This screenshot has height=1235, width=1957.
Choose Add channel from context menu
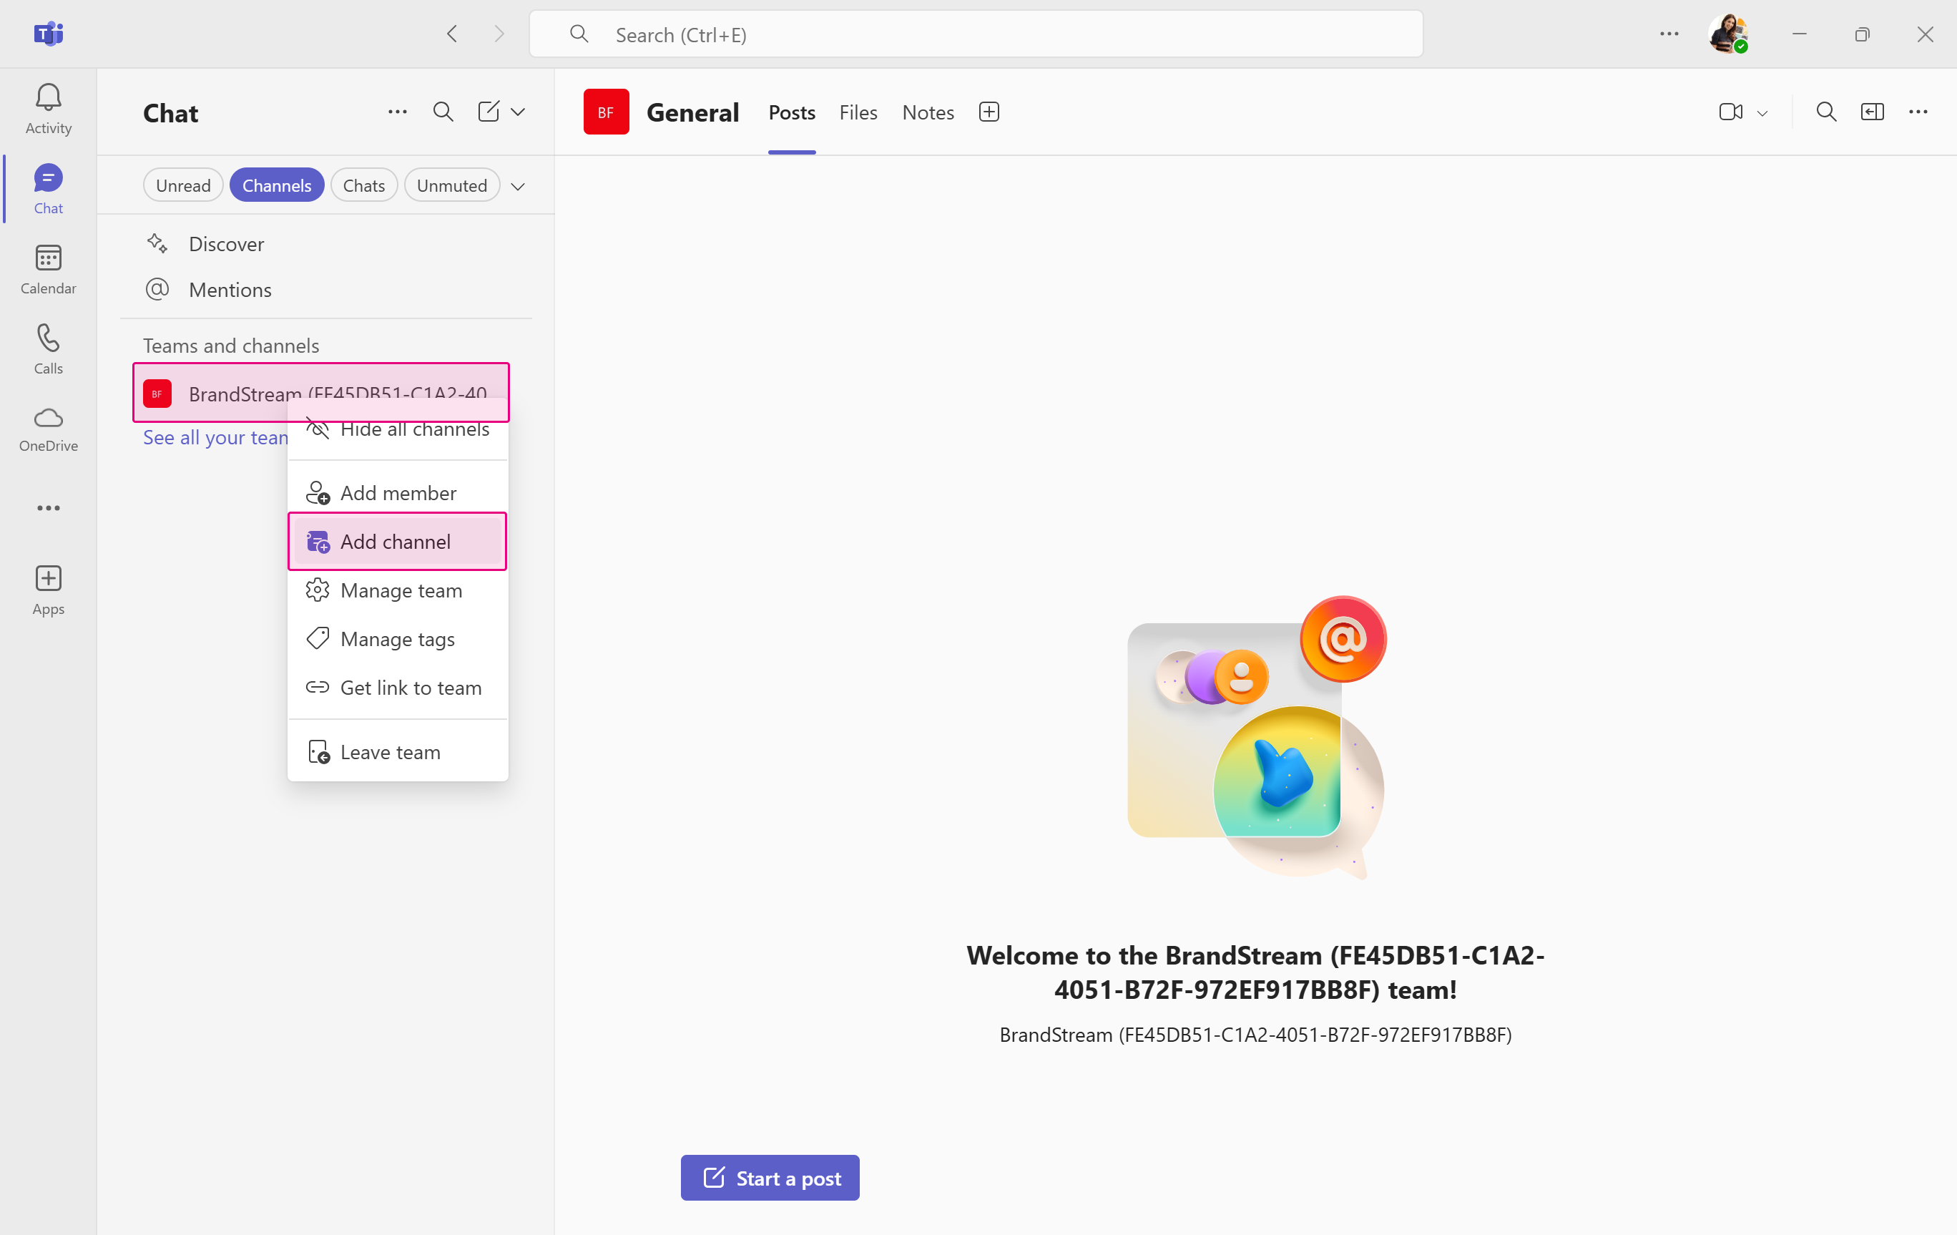398,542
